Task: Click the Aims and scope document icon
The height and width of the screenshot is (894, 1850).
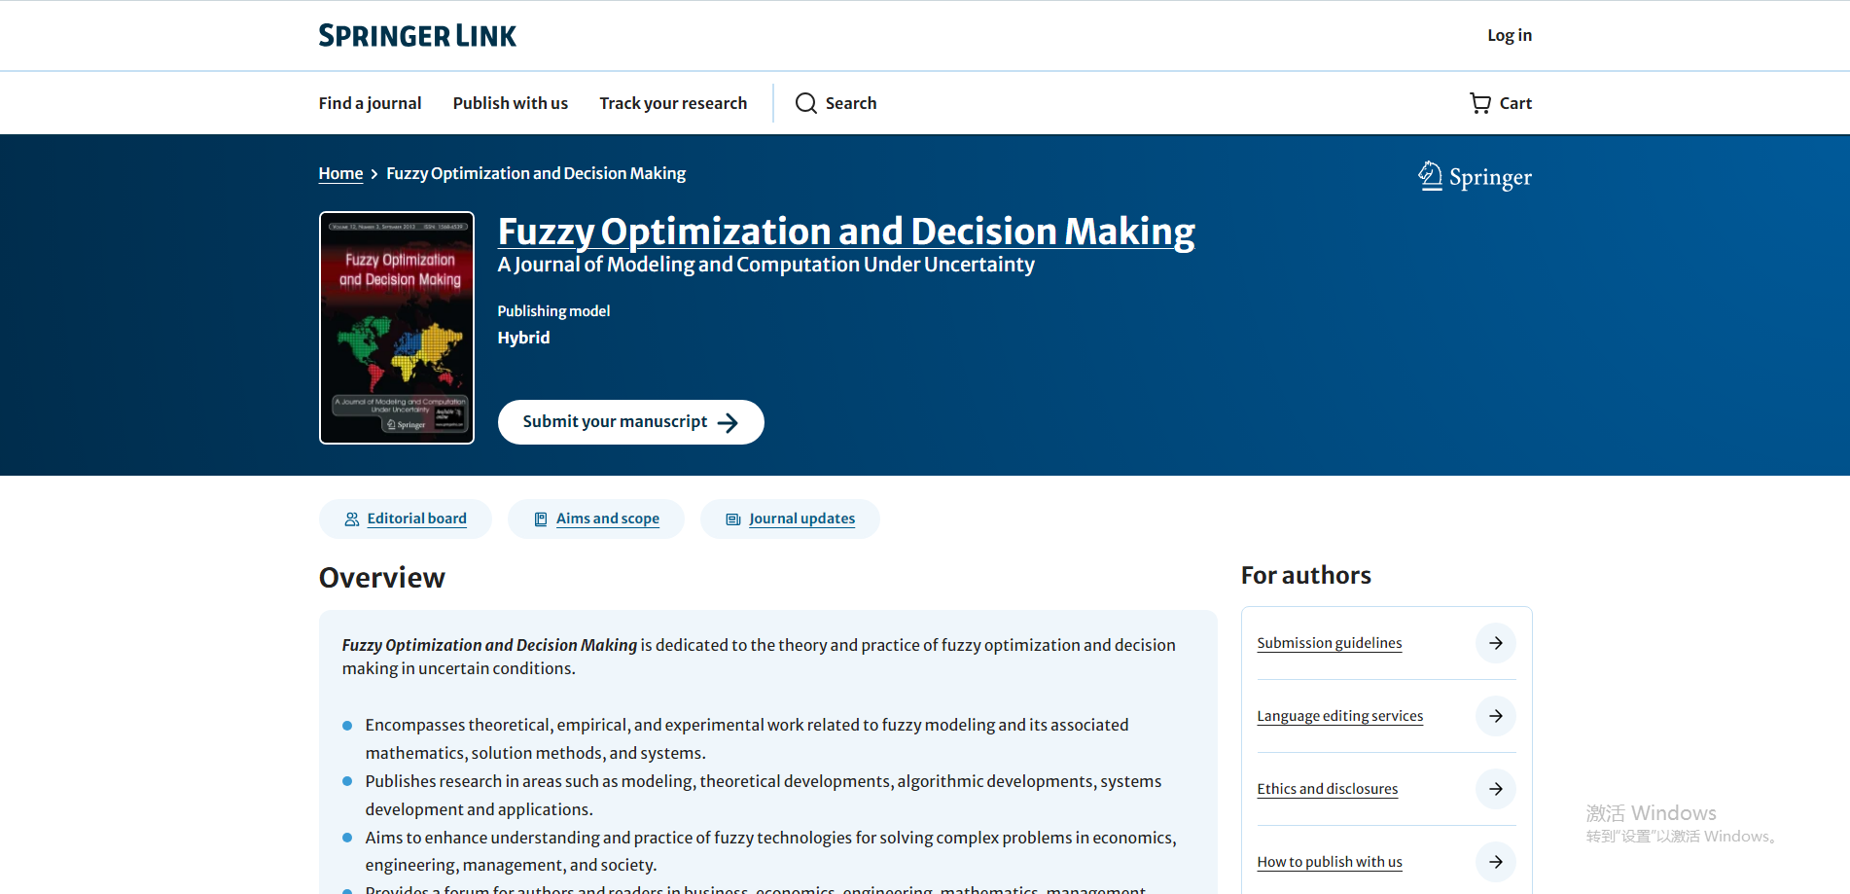Action: click(541, 519)
